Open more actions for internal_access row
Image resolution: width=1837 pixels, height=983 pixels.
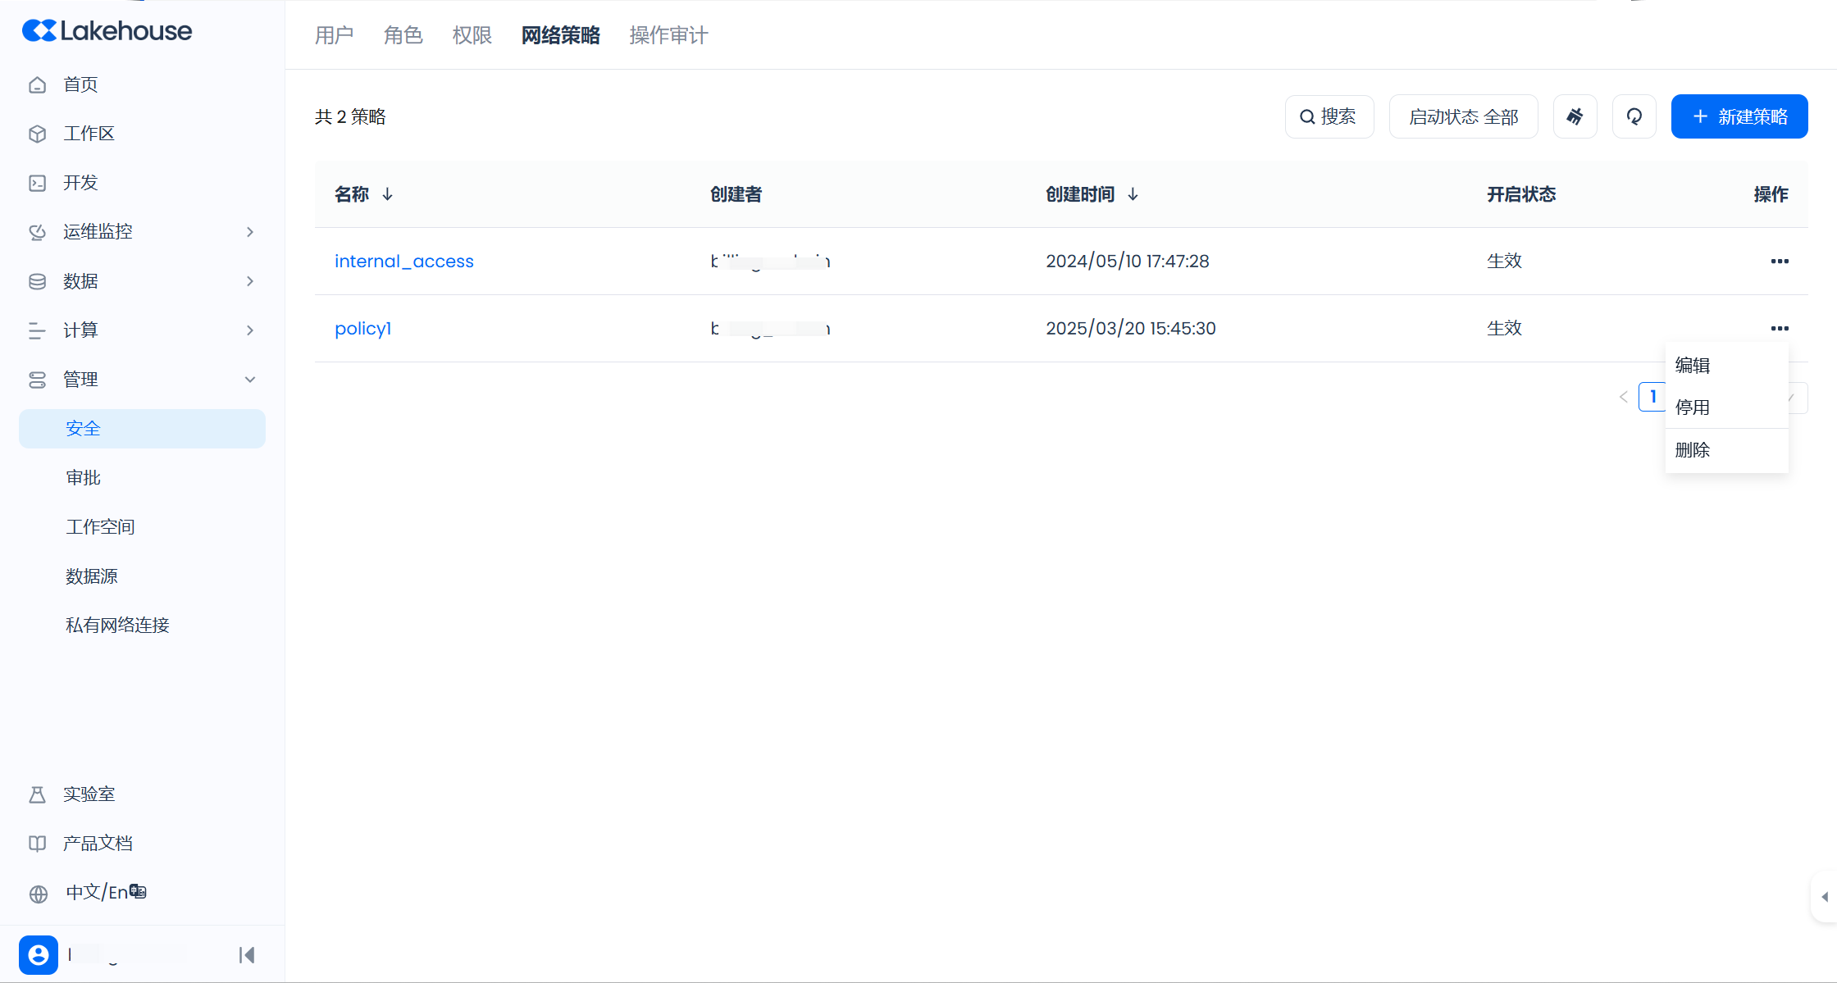[1779, 261]
